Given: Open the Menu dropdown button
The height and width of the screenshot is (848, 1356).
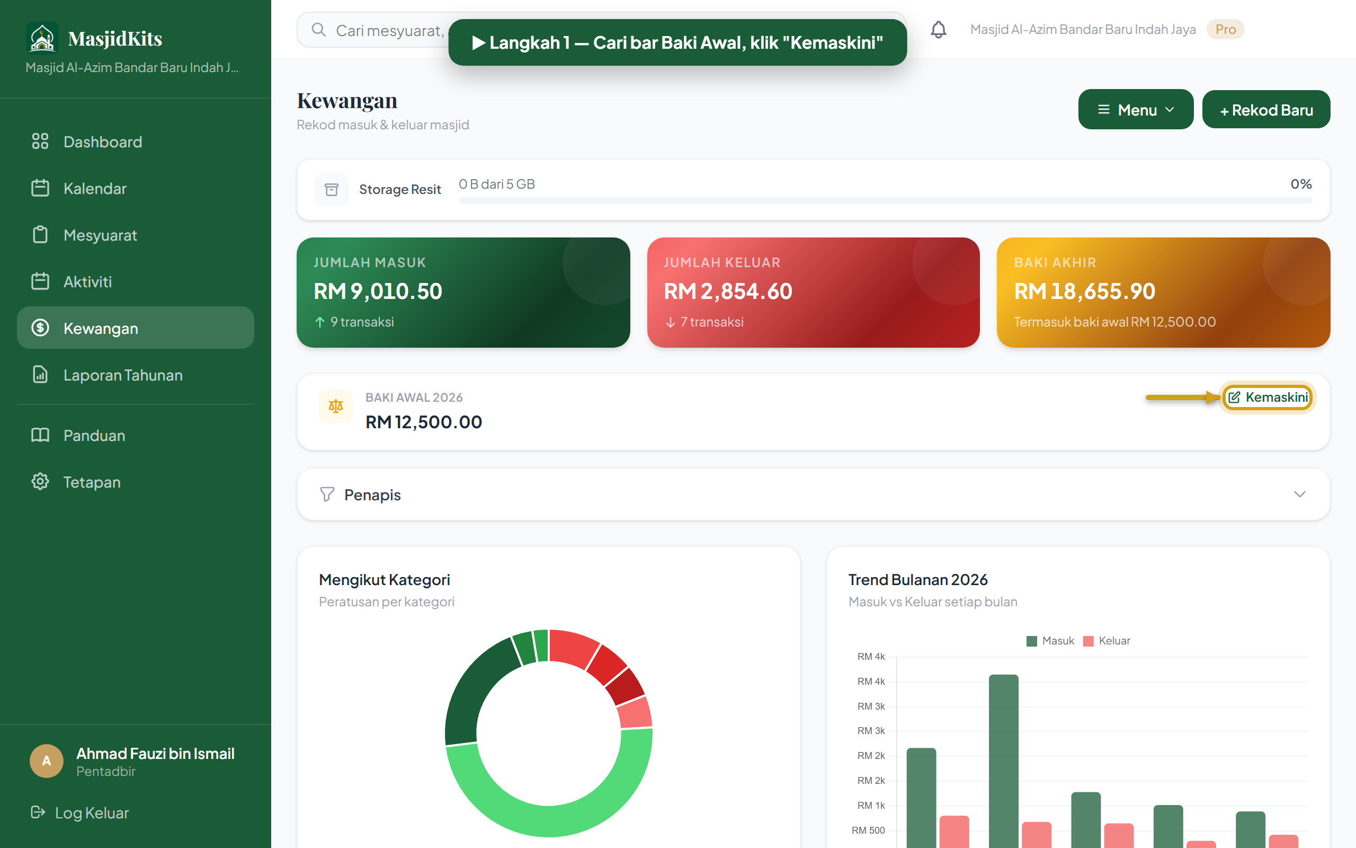Looking at the screenshot, I should pyautogui.click(x=1135, y=109).
